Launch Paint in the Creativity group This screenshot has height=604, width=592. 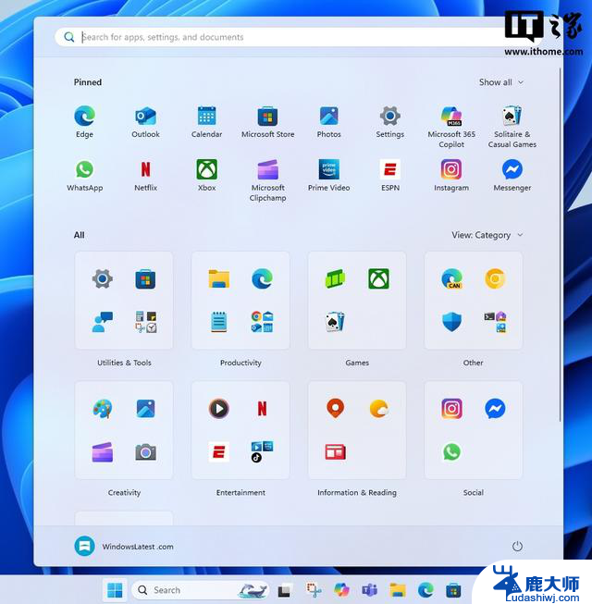pyautogui.click(x=103, y=409)
